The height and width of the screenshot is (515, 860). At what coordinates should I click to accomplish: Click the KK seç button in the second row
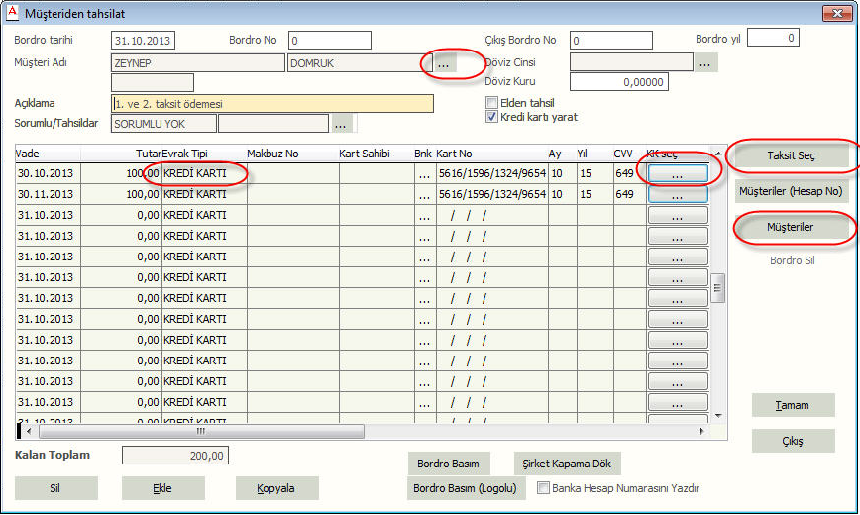(x=678, y=195)
